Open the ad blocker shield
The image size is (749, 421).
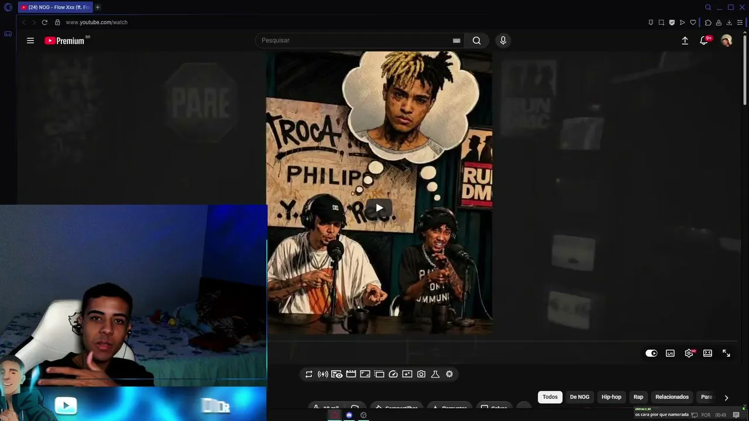[672, 22]
